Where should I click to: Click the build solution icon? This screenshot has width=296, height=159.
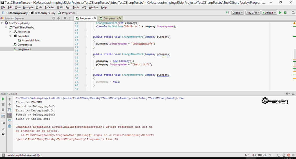227,13
